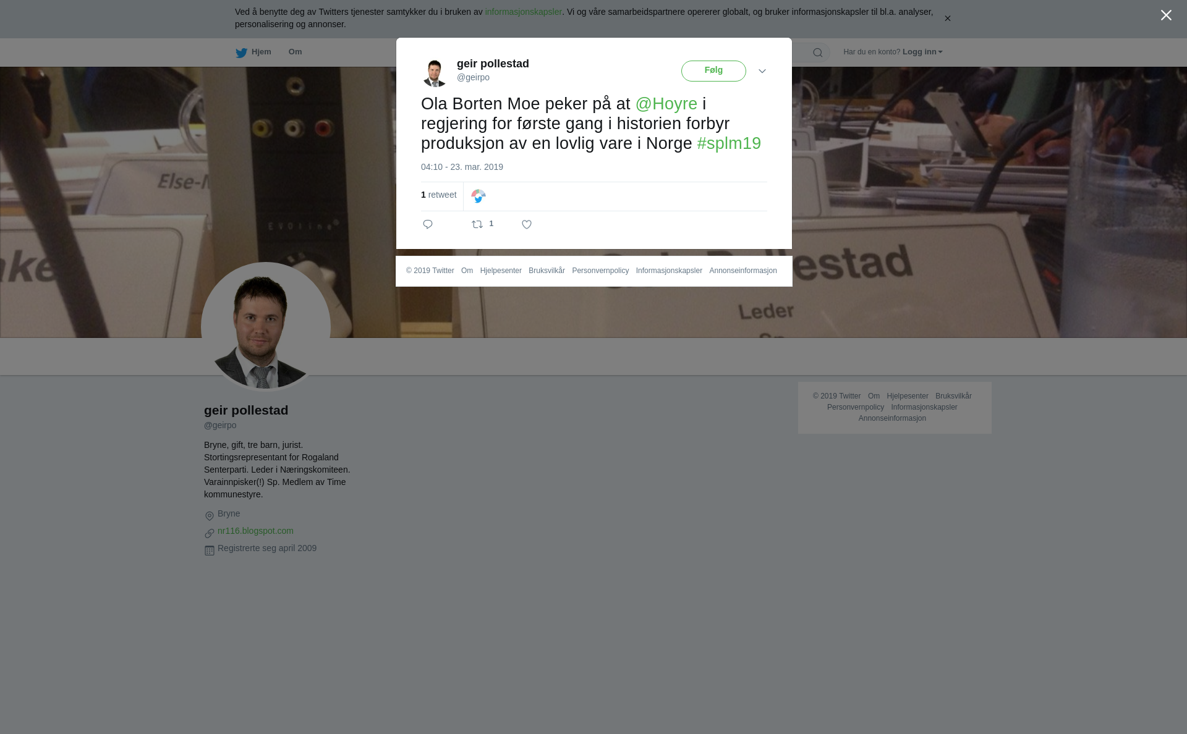Close the tweet overlay with X
This screenshot has height=734, width=1187.
pos(1166,15)
